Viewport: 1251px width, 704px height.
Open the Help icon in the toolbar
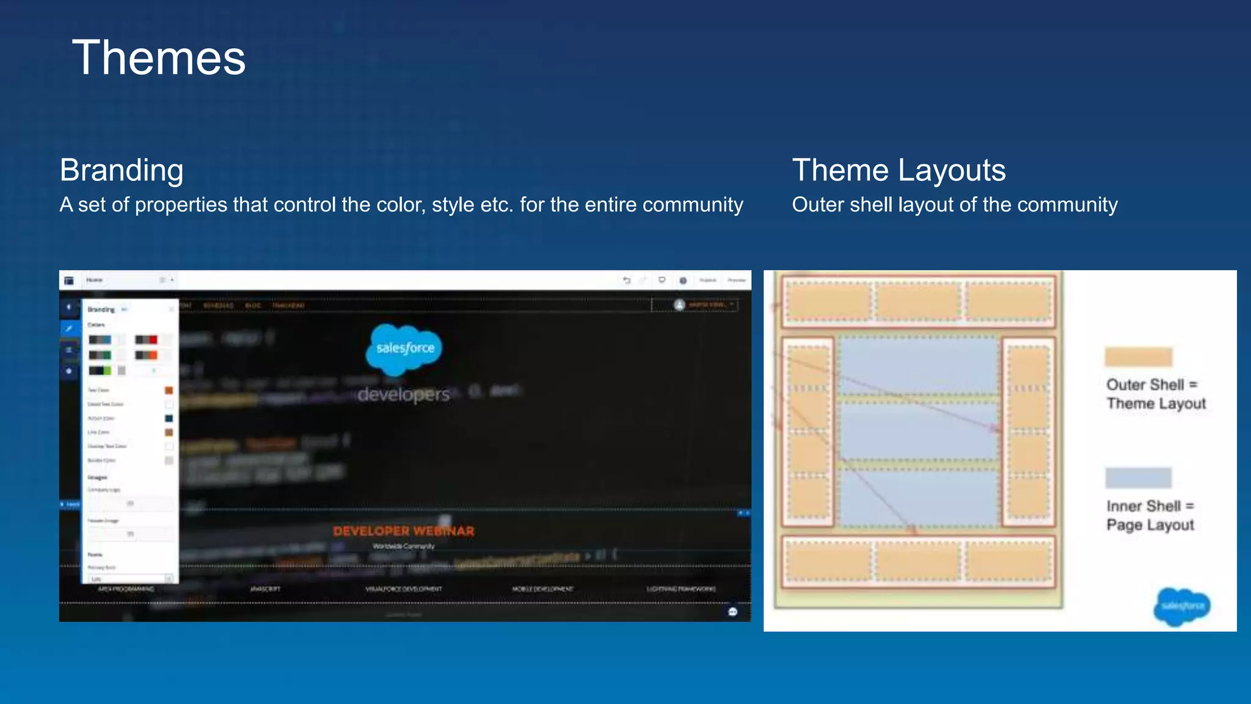pyautogui.click(x=683, y=280)
